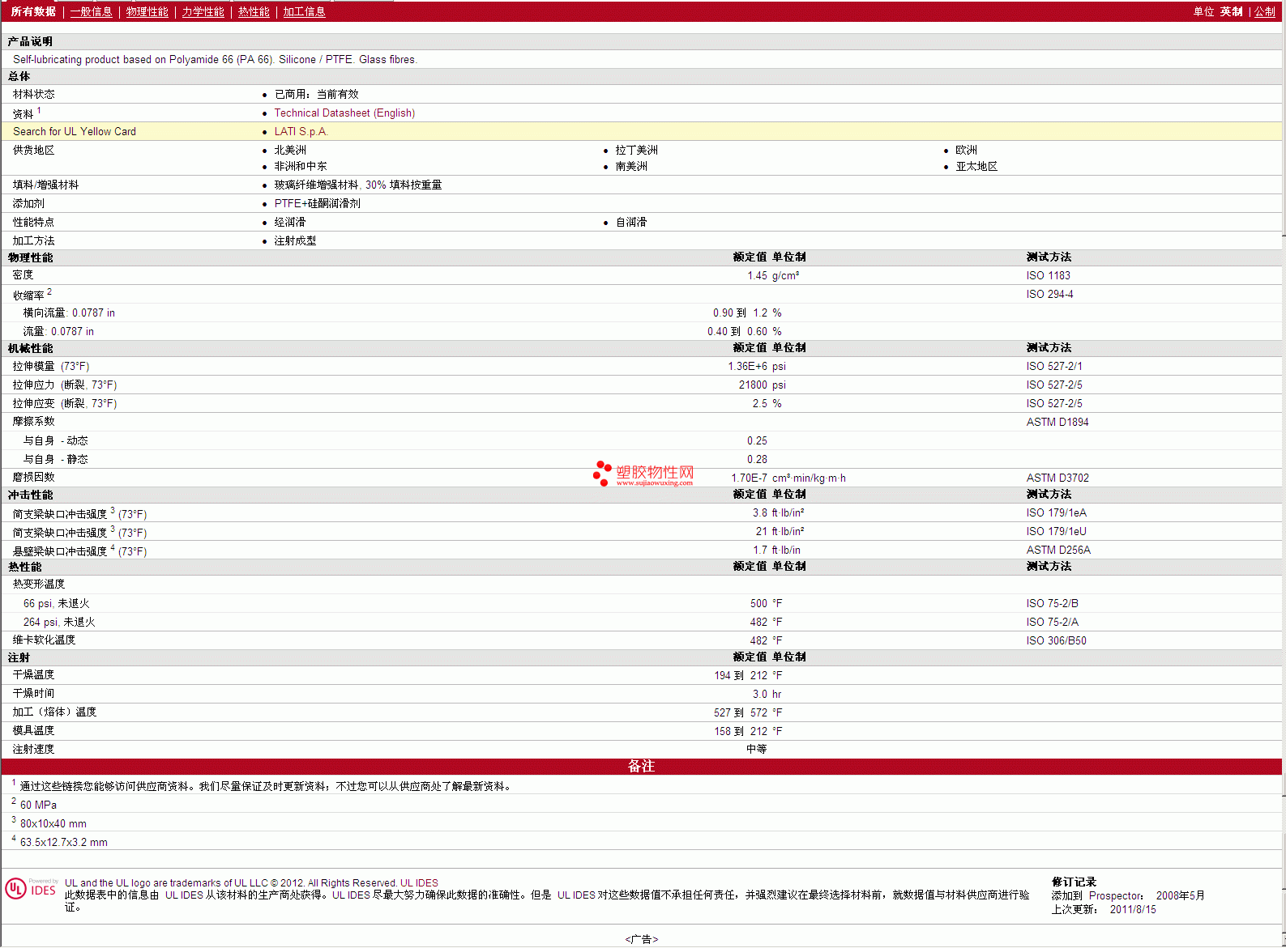Select tensile stress value 21800

(x=753, y=385)
